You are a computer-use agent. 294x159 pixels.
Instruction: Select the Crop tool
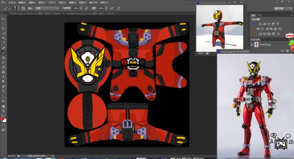[3, 38]
